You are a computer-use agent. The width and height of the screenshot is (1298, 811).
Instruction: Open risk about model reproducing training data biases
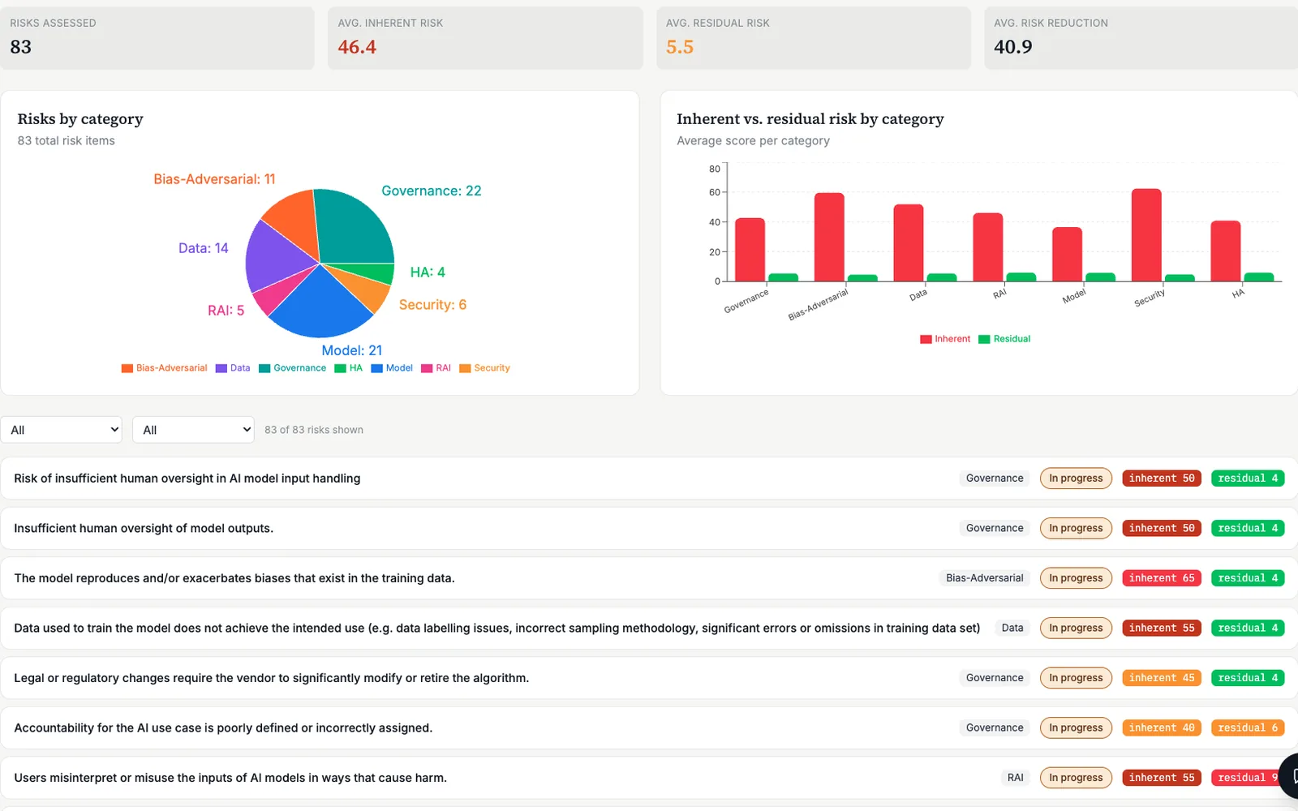coord(649,578)
